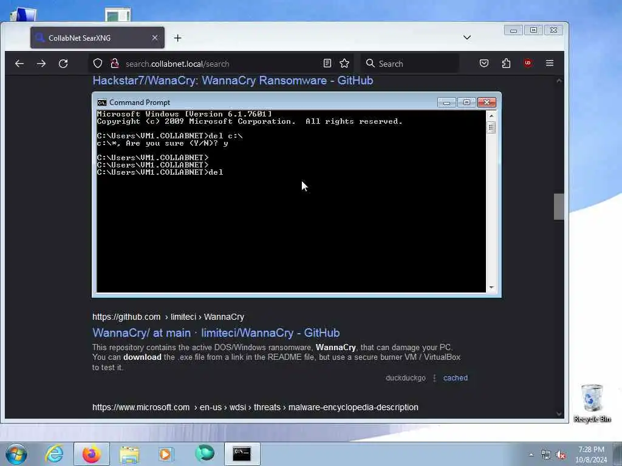Image resolution: width=622 pixels, height=466 pixels.
Task: Click the duckduckgo engine label
Action: (405, 378)
